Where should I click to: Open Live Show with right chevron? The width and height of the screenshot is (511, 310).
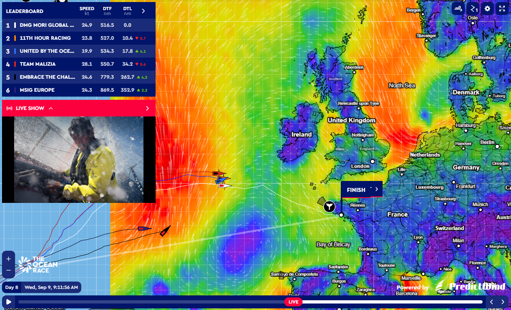[147, 108]
